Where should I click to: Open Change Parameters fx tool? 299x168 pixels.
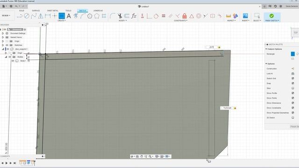134,16
